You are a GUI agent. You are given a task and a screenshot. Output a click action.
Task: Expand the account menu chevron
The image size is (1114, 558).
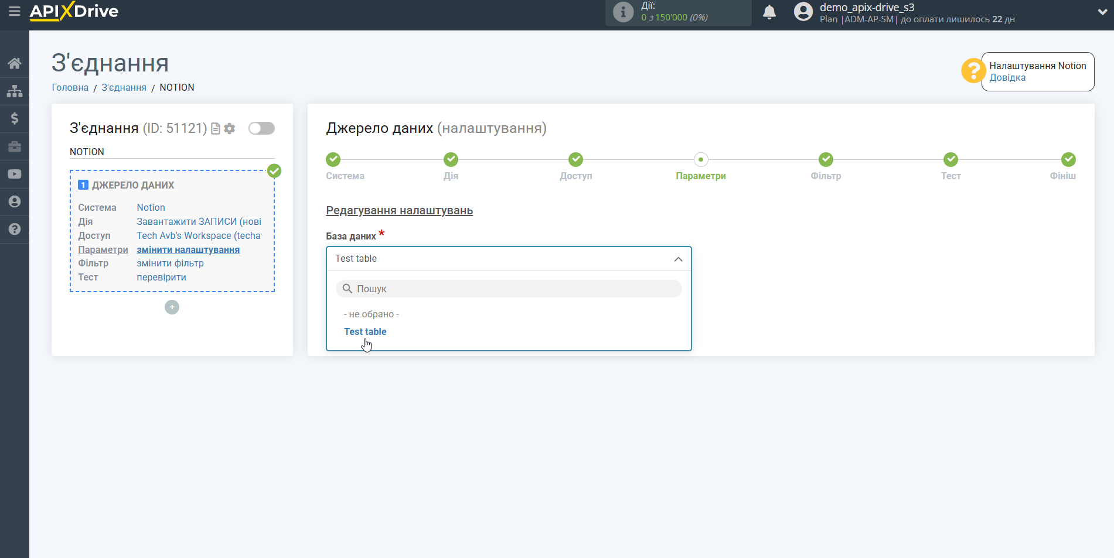tap(1102, 12)
